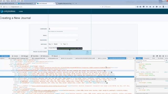Open a new browser tab
The height and width of the screenshot is (94, 168).
click(x=76, y=3)
